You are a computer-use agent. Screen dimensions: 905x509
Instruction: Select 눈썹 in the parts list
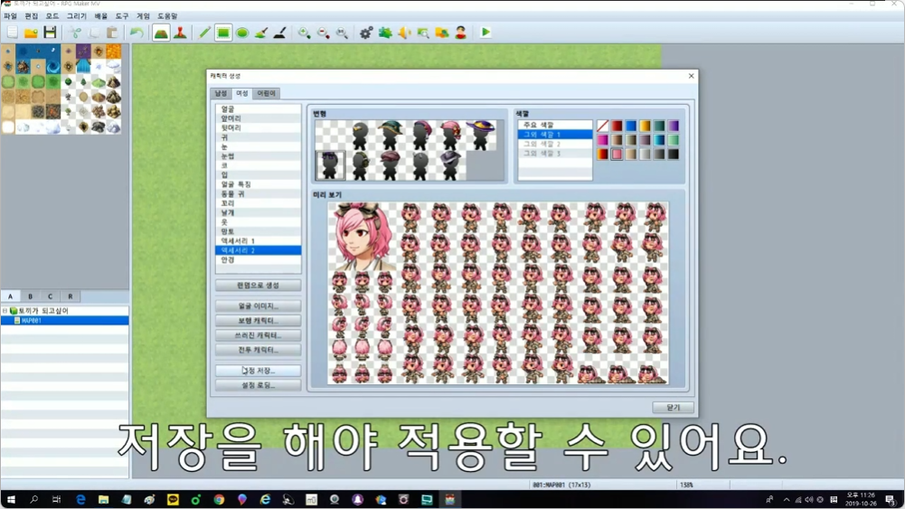click(x=258, y=156)
